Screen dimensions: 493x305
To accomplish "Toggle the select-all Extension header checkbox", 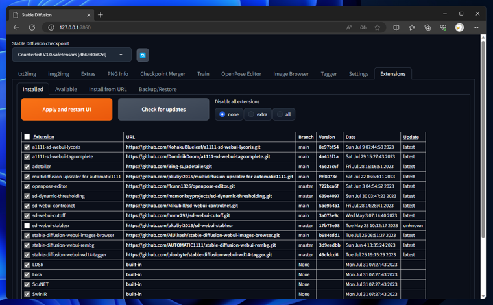I will [x=27, y=136].
